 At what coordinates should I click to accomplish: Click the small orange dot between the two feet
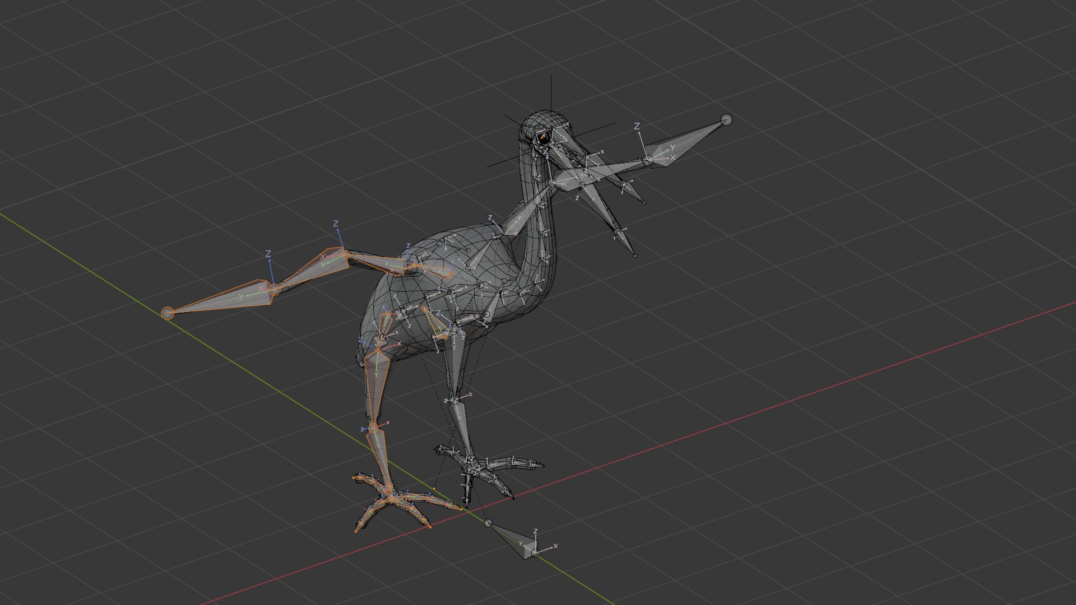(x=434, y=488)
